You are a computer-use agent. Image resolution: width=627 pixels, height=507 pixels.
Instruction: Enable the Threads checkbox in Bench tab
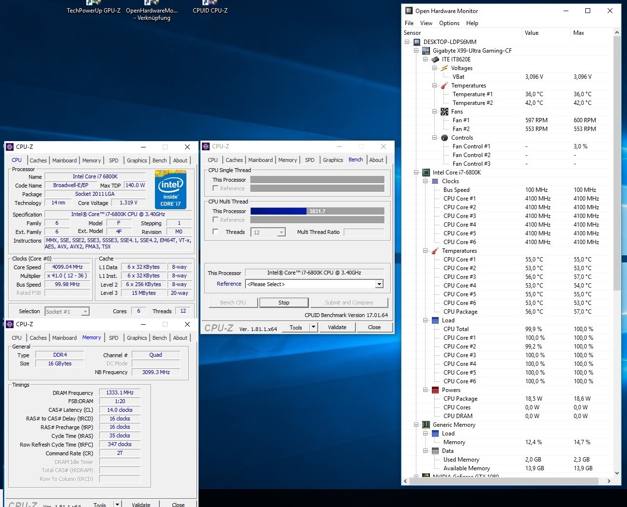[x=215, y=232]
